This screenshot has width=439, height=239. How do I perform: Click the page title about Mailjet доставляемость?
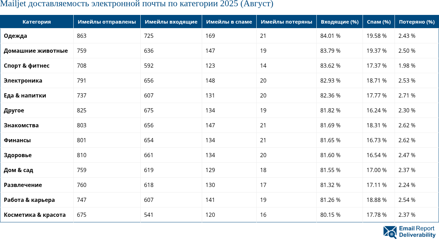click(x=136, y=4)
